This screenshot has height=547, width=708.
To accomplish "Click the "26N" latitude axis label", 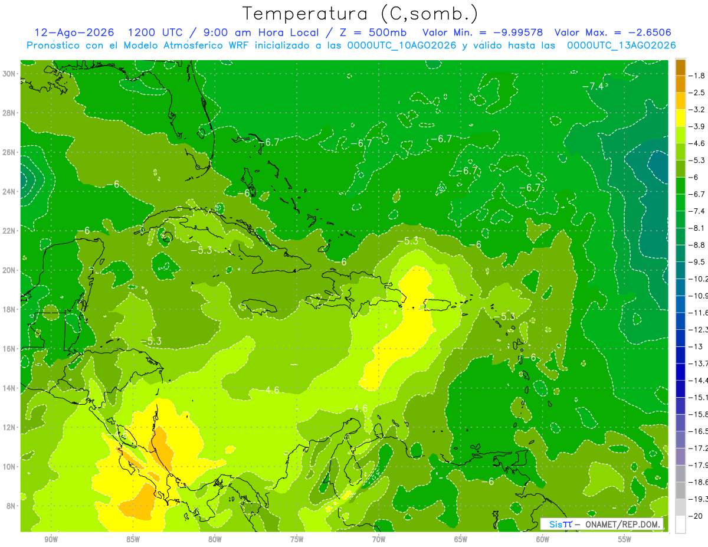I will coord(9,152).
